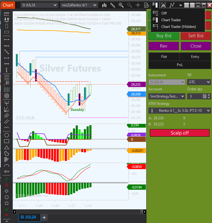
Task: Open the Chart Trader Instrument SI JUL24 dropdown
Action: (167, 82)
